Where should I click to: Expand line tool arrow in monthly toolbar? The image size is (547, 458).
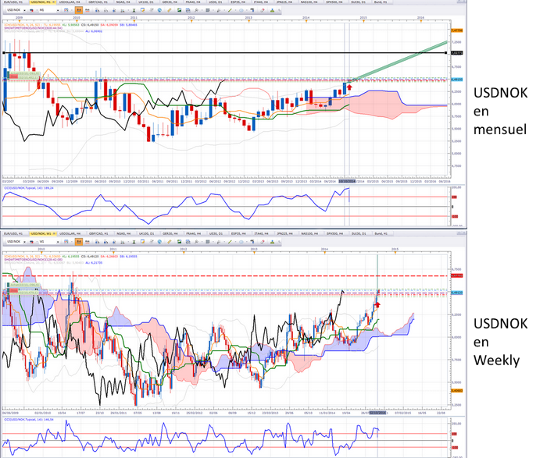pos(235,10)
